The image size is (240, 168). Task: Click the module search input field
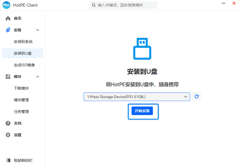coord(123,5)
